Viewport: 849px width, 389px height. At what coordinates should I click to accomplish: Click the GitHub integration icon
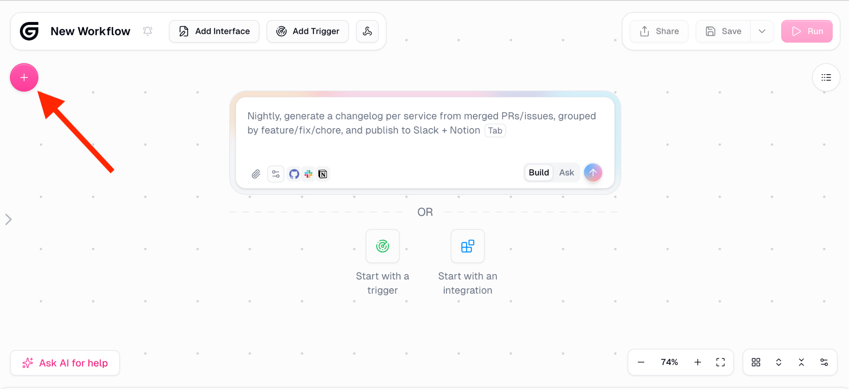pos(294,174)
